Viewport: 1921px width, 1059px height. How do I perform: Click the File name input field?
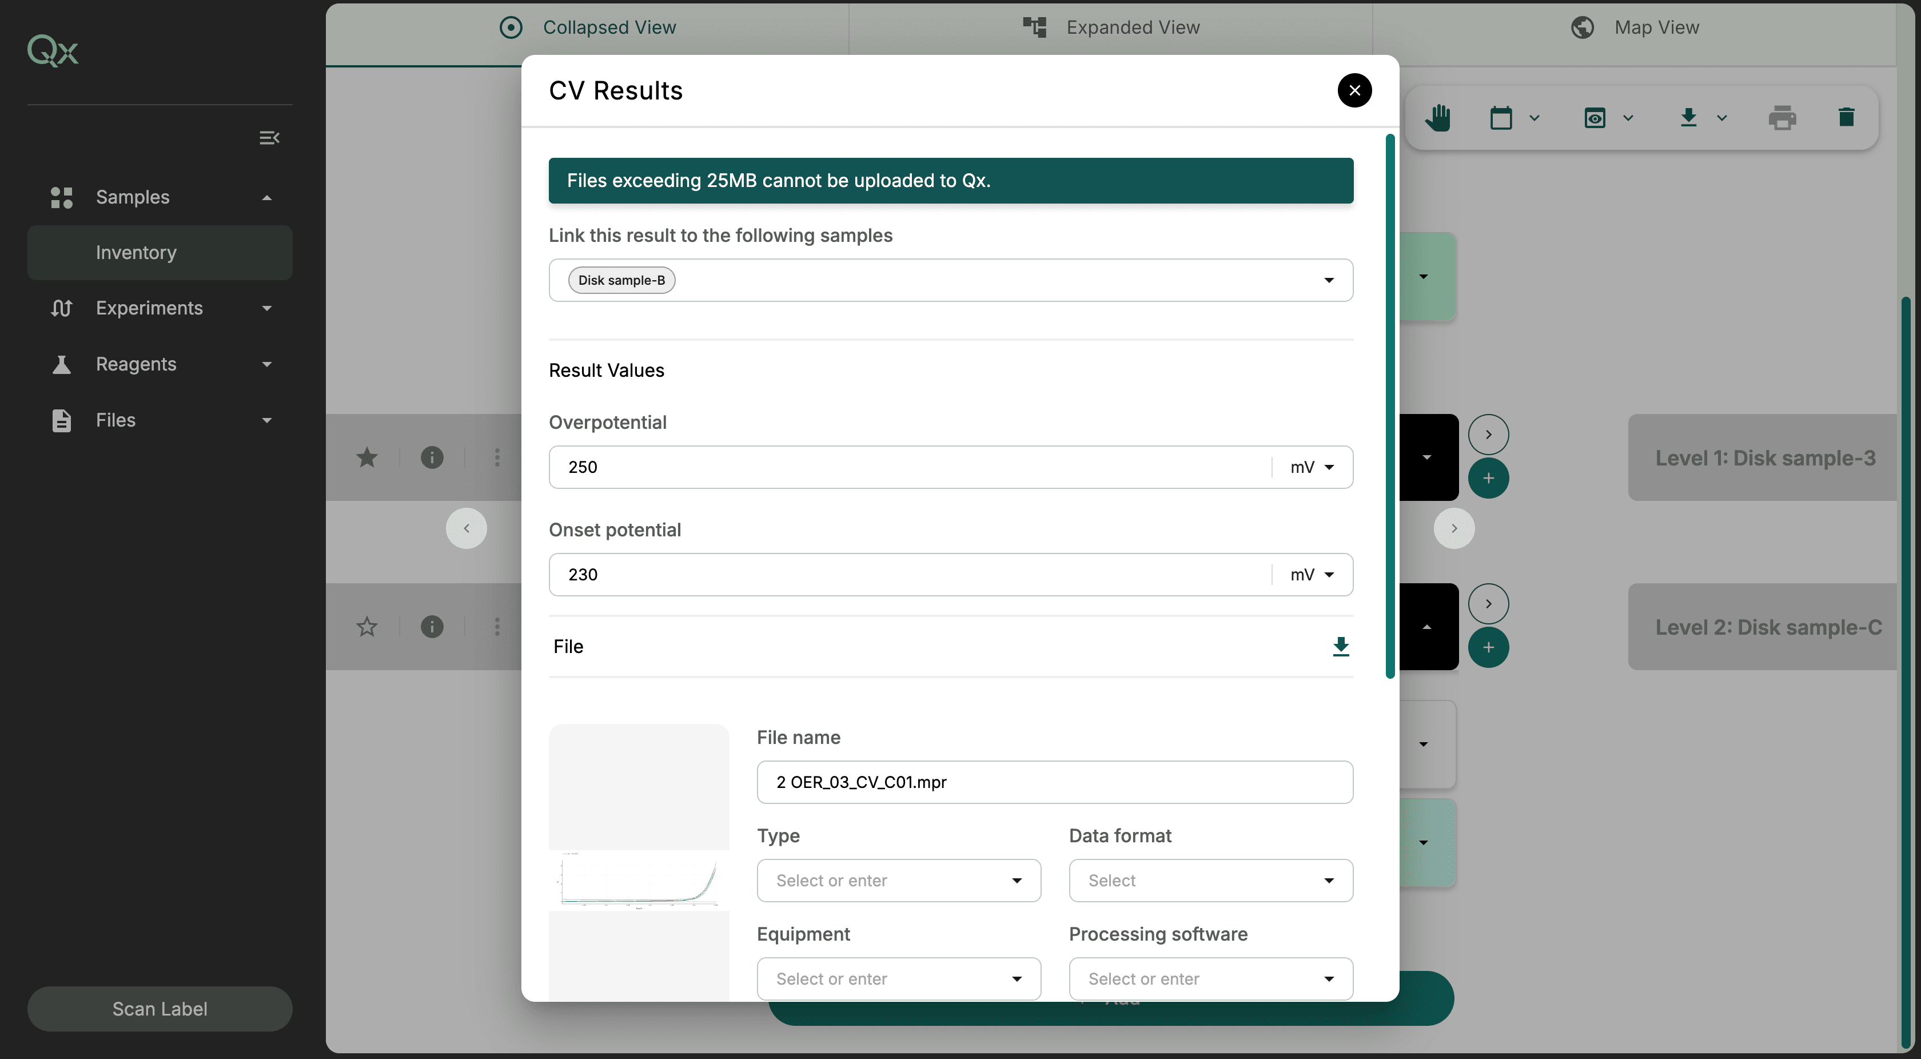pos(1054,782)
